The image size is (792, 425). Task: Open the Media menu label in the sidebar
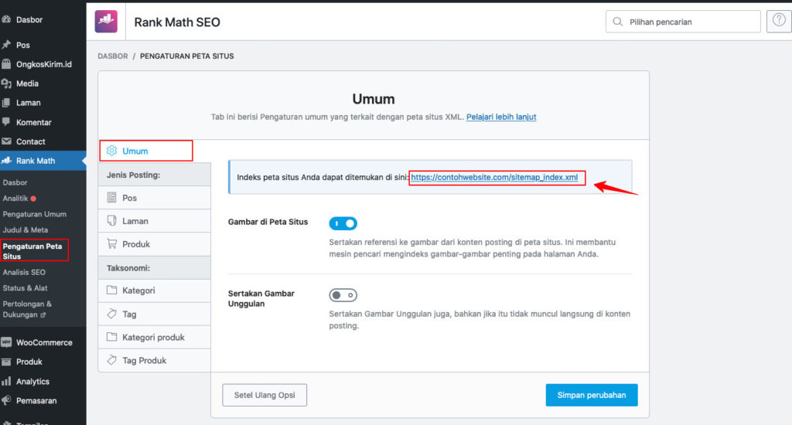[x=27, y=83]
